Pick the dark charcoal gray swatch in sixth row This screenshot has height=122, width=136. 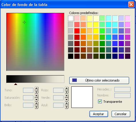(71, 50)
